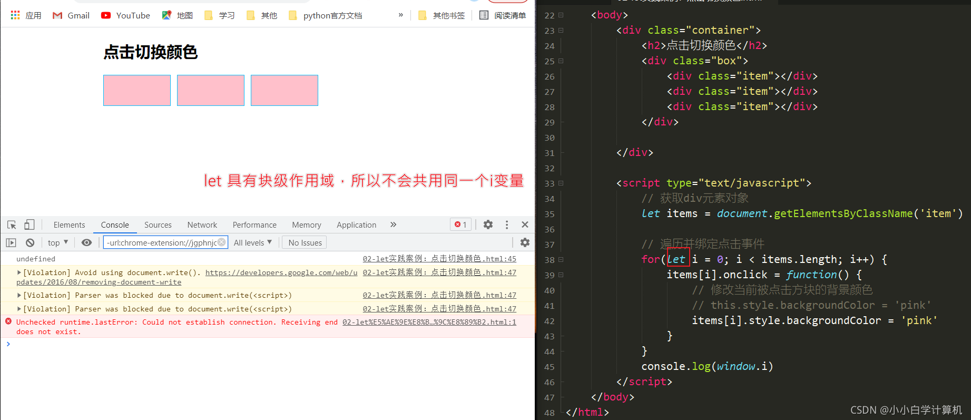Open the python官方文档 bookmark folder

[x=325, y=15]
